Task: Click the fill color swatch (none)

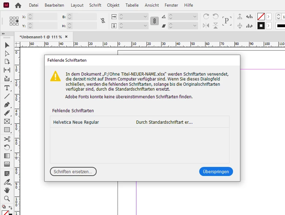Action: (x=261, y=17)
